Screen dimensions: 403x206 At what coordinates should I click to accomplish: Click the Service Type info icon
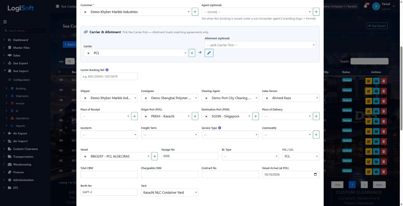pos(219,128)
